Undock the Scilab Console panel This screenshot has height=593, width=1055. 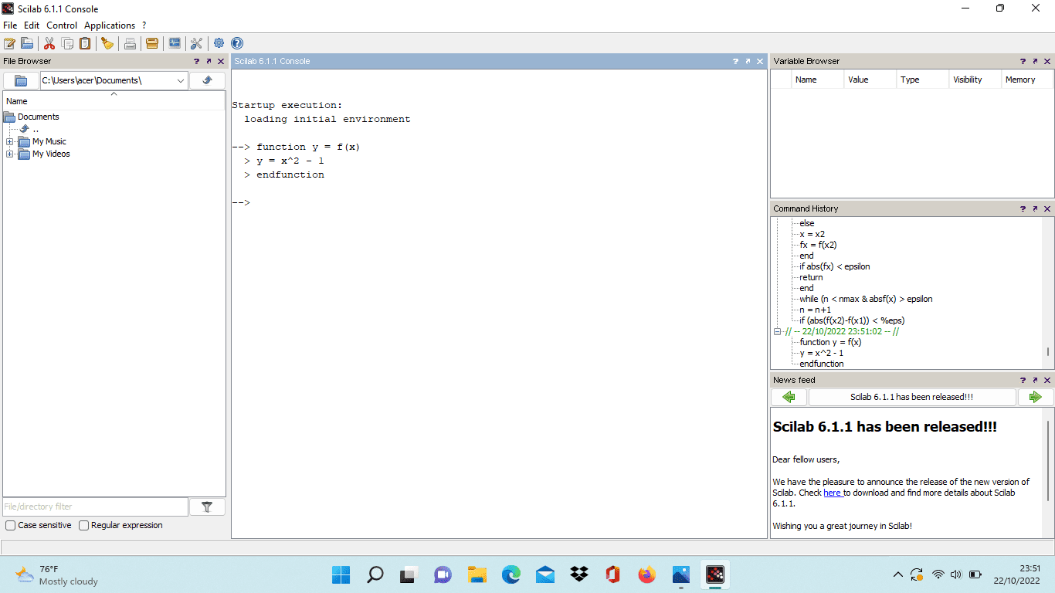[x=748, y=61]
